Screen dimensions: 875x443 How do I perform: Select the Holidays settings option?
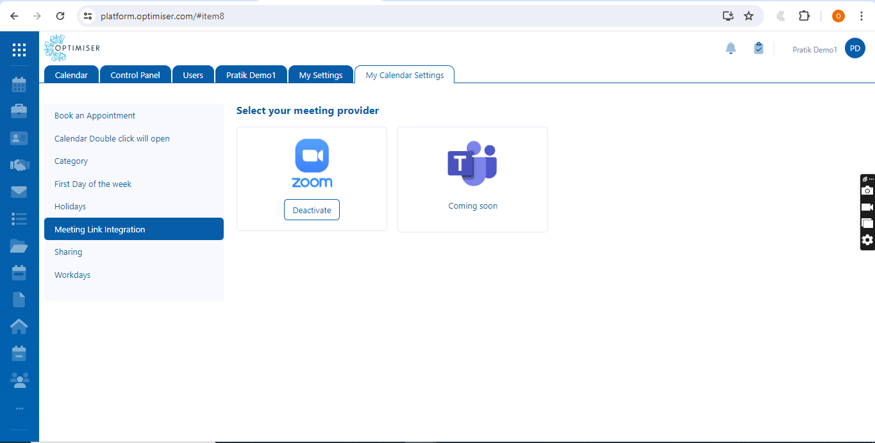(70, 207)
